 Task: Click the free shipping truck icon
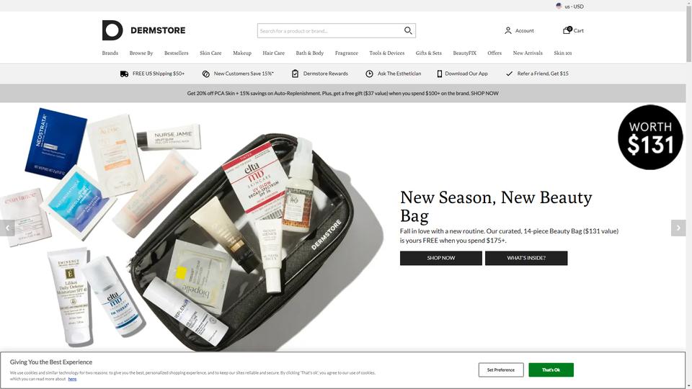point(124,73)
